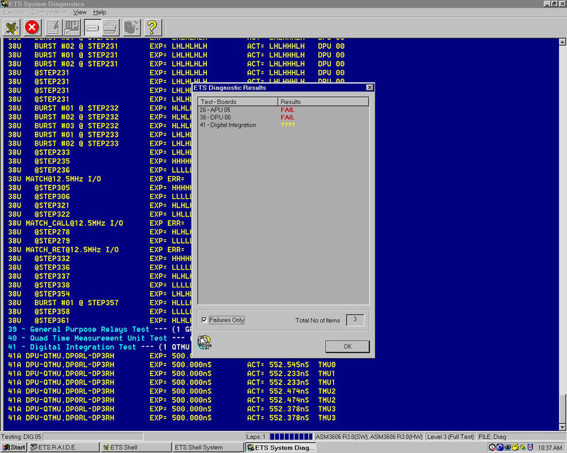Select the 38 - DPU 00 result row
The height and width of the screenshot is (453, 567).
(220, 117)
